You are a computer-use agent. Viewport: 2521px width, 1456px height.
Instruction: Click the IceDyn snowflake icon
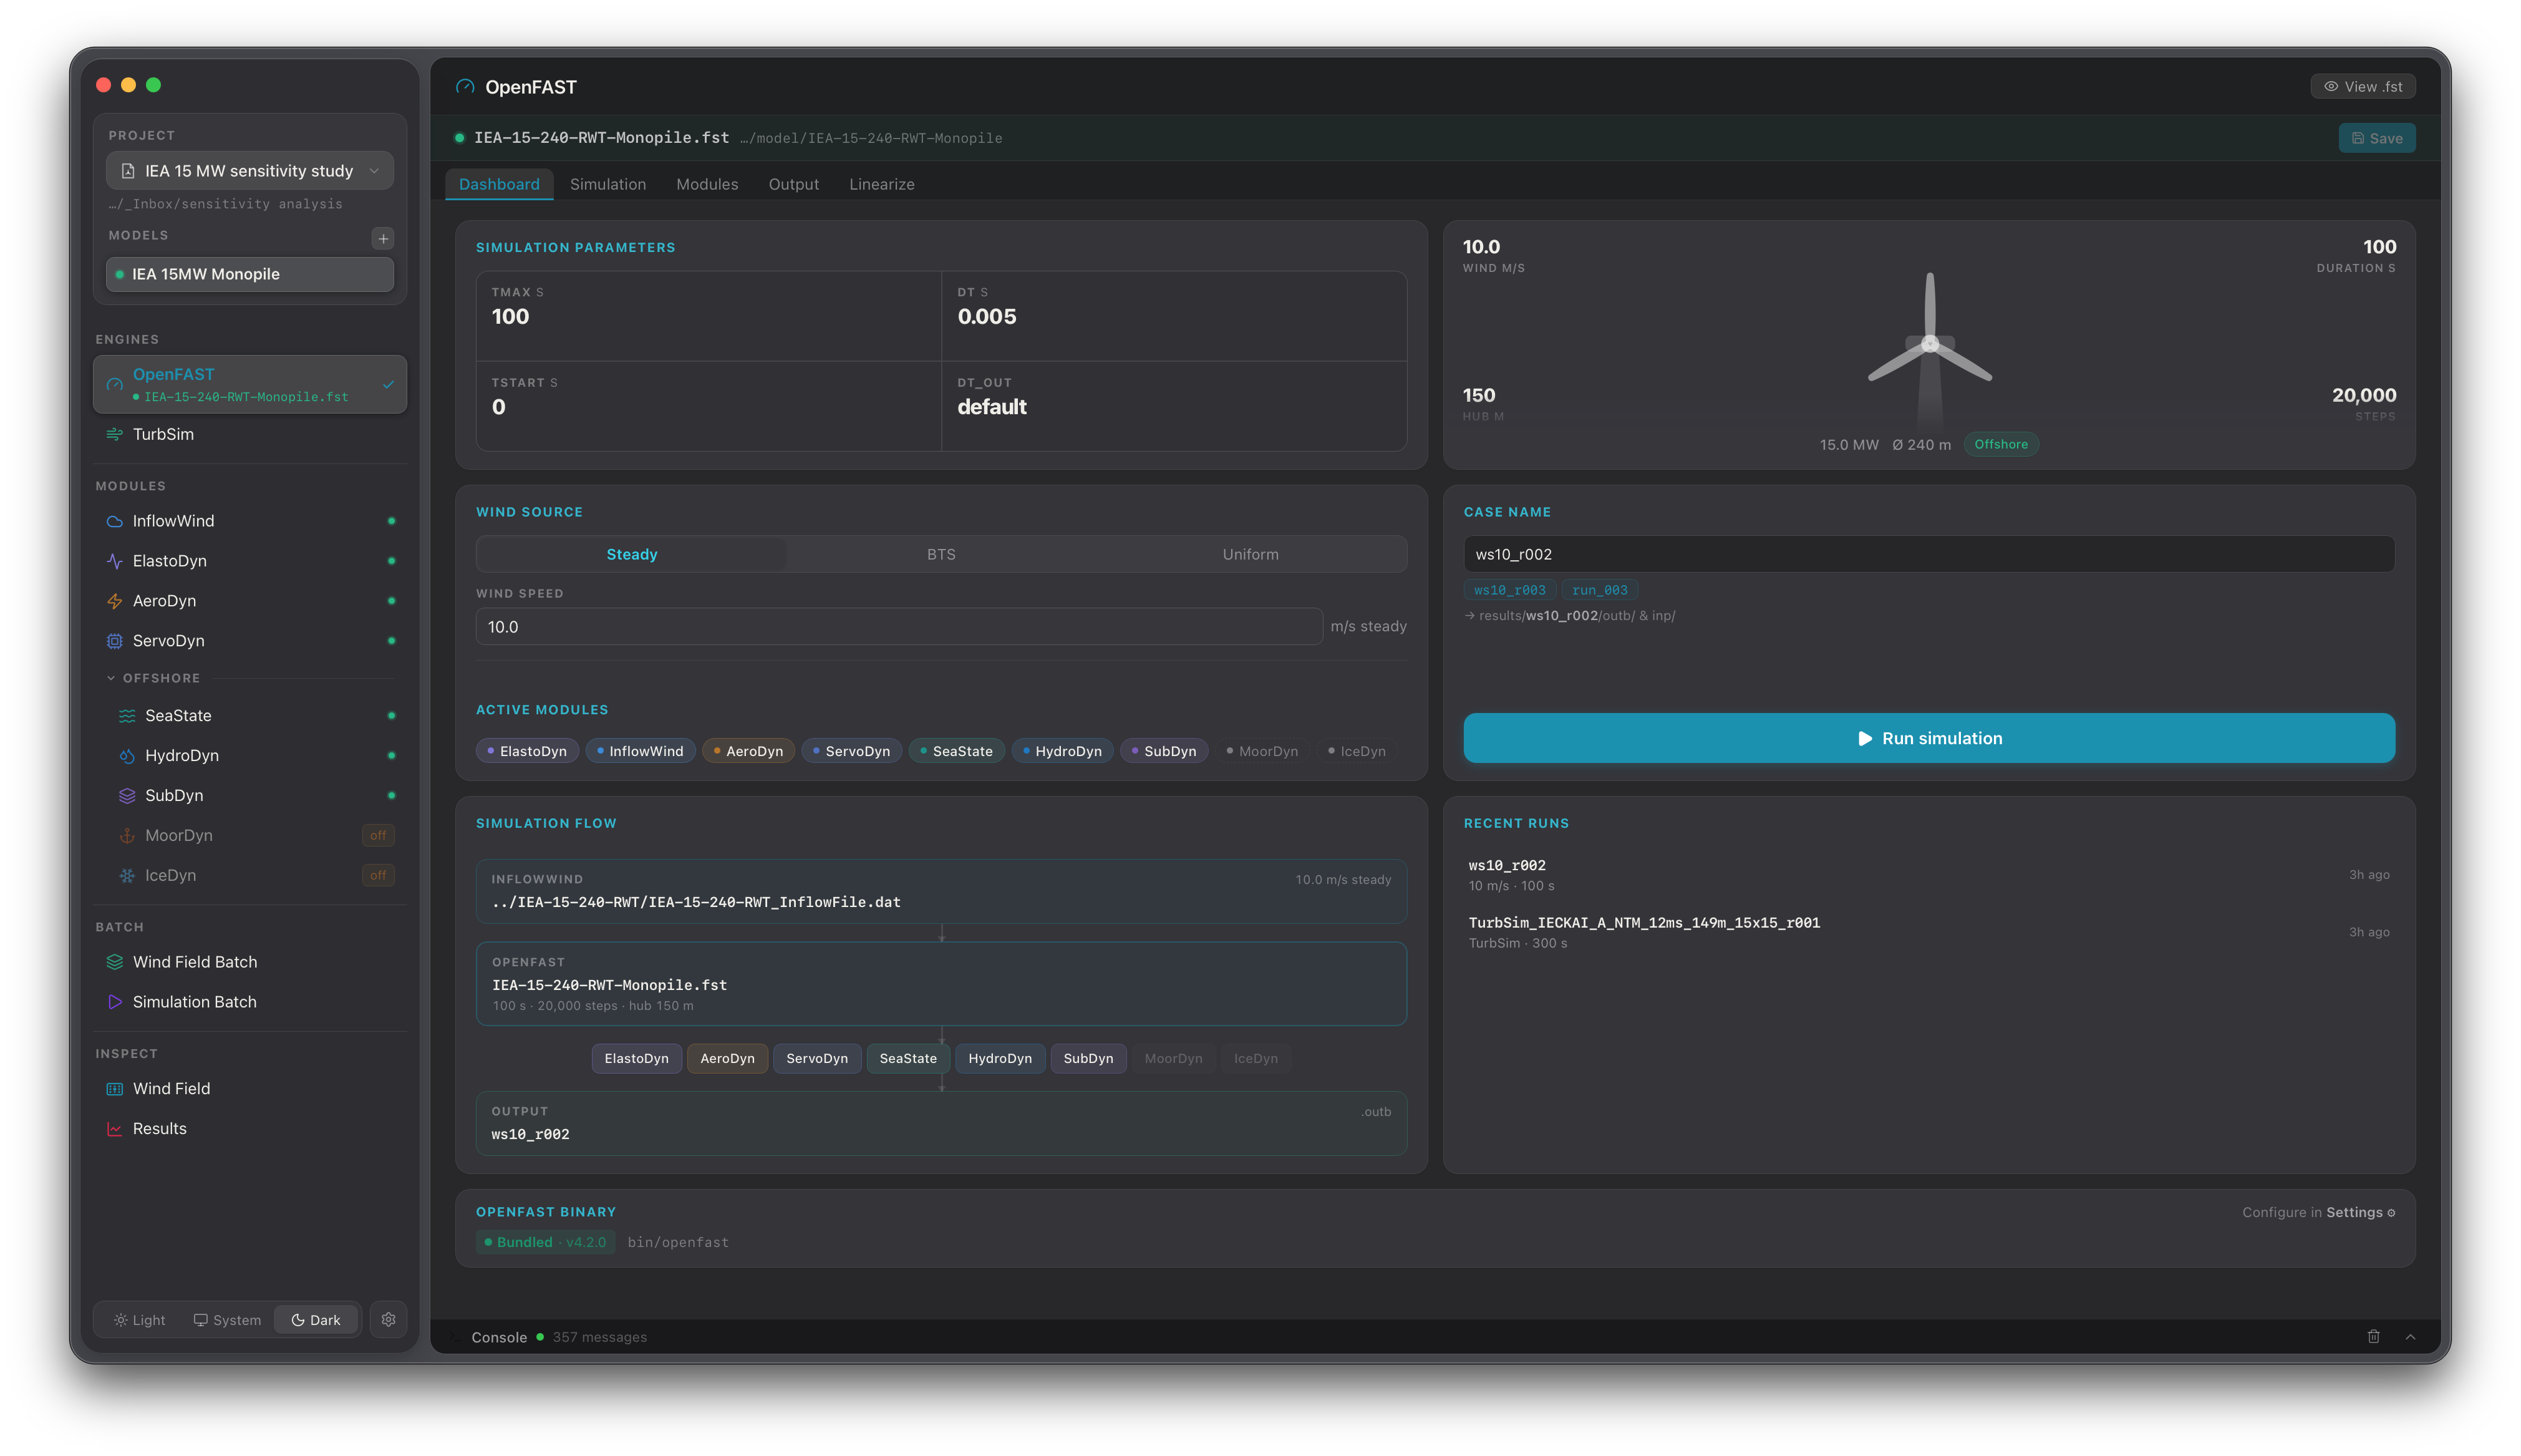(127, 876)
